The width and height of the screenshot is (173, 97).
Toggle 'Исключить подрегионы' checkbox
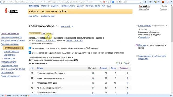coord(30,44)
